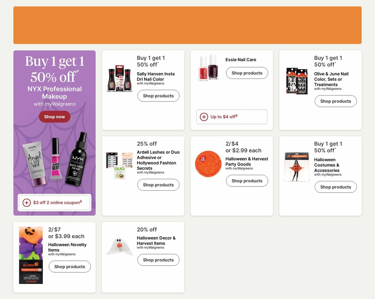375x299 pixels.
Task: Click the orange banner at the top
Action: tap(187, 25)
